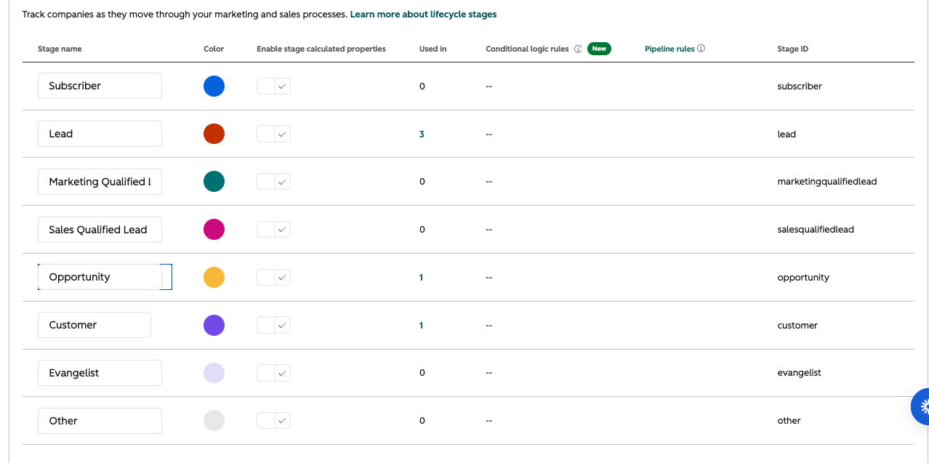Open the floating assistant icon at right edge
Image resolution: width=929 pixels, height=463 pixels.
click(920, 406)
